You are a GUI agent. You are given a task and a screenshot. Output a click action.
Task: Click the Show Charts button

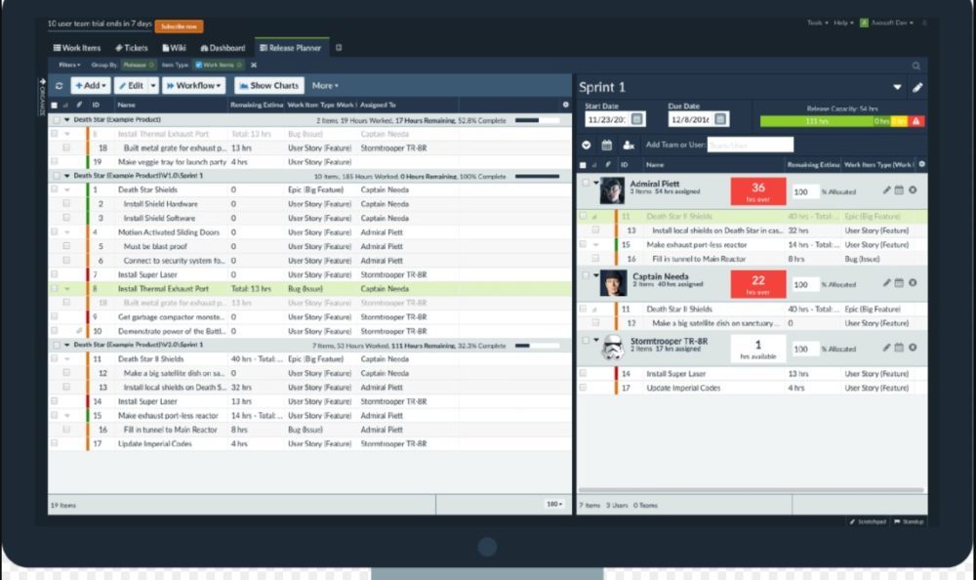[268, 86]
